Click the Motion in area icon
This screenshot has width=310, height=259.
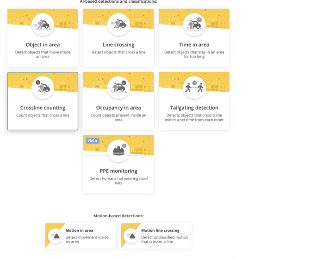pos(56,236)
